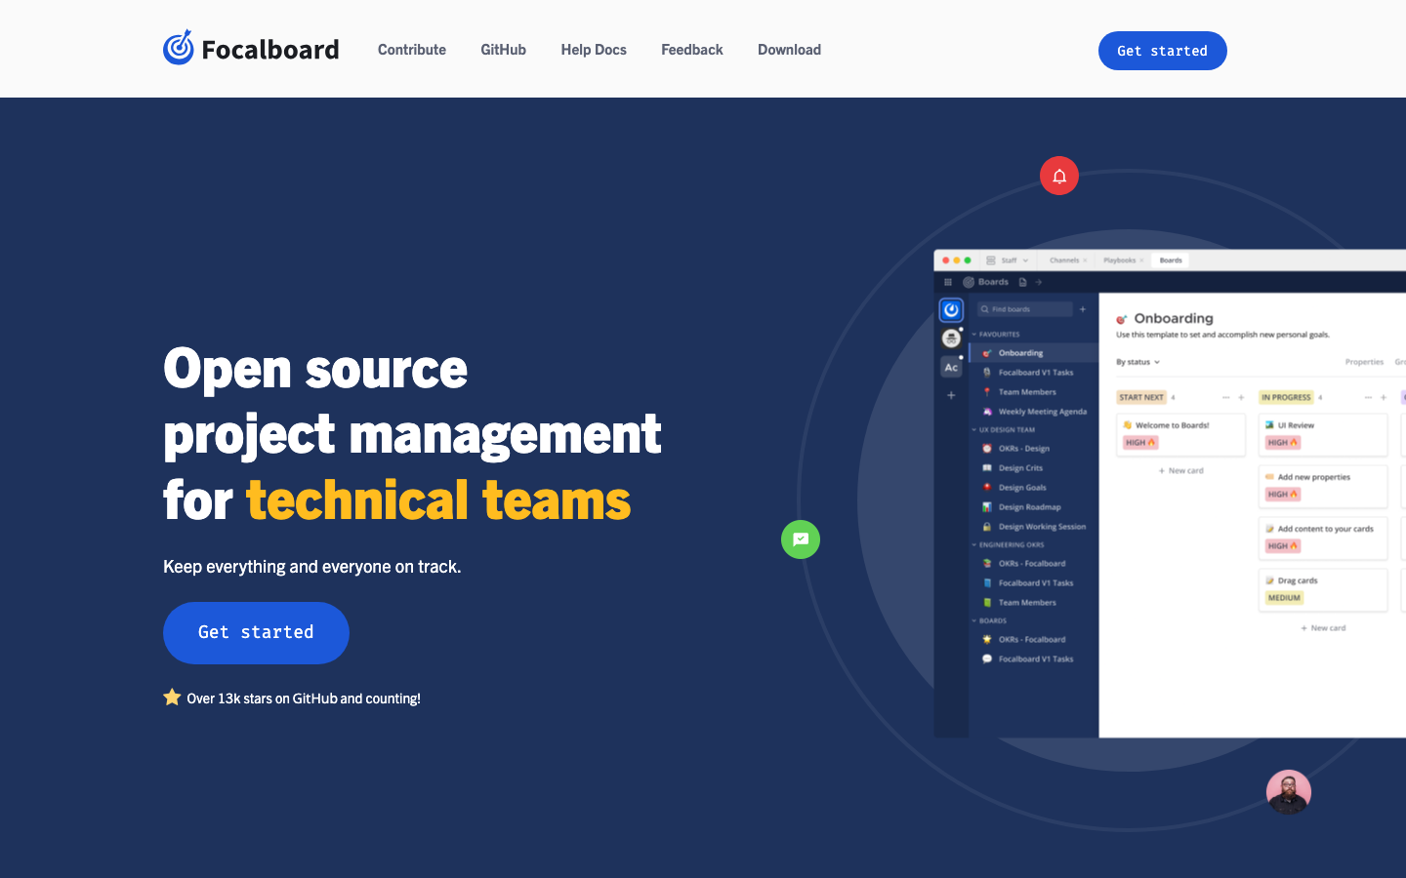The image size is (1406, 878).
Task: Switch to the Playbooks tab
Action: pos(1119,260)
